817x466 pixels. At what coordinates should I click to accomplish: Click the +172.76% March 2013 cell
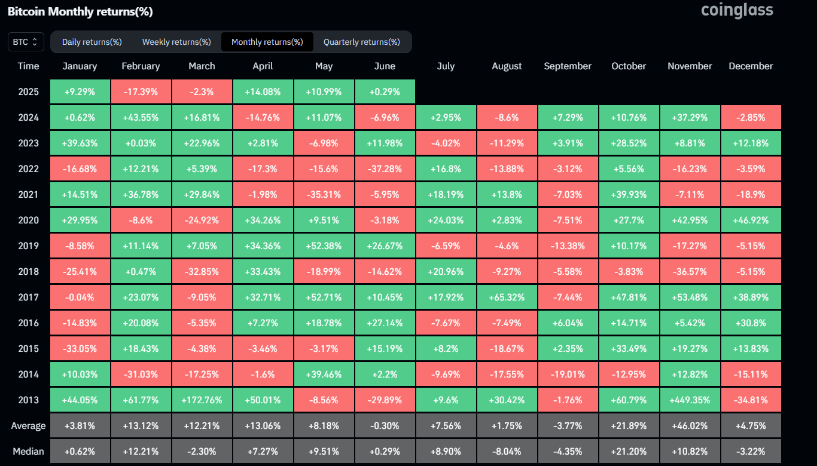202,400
